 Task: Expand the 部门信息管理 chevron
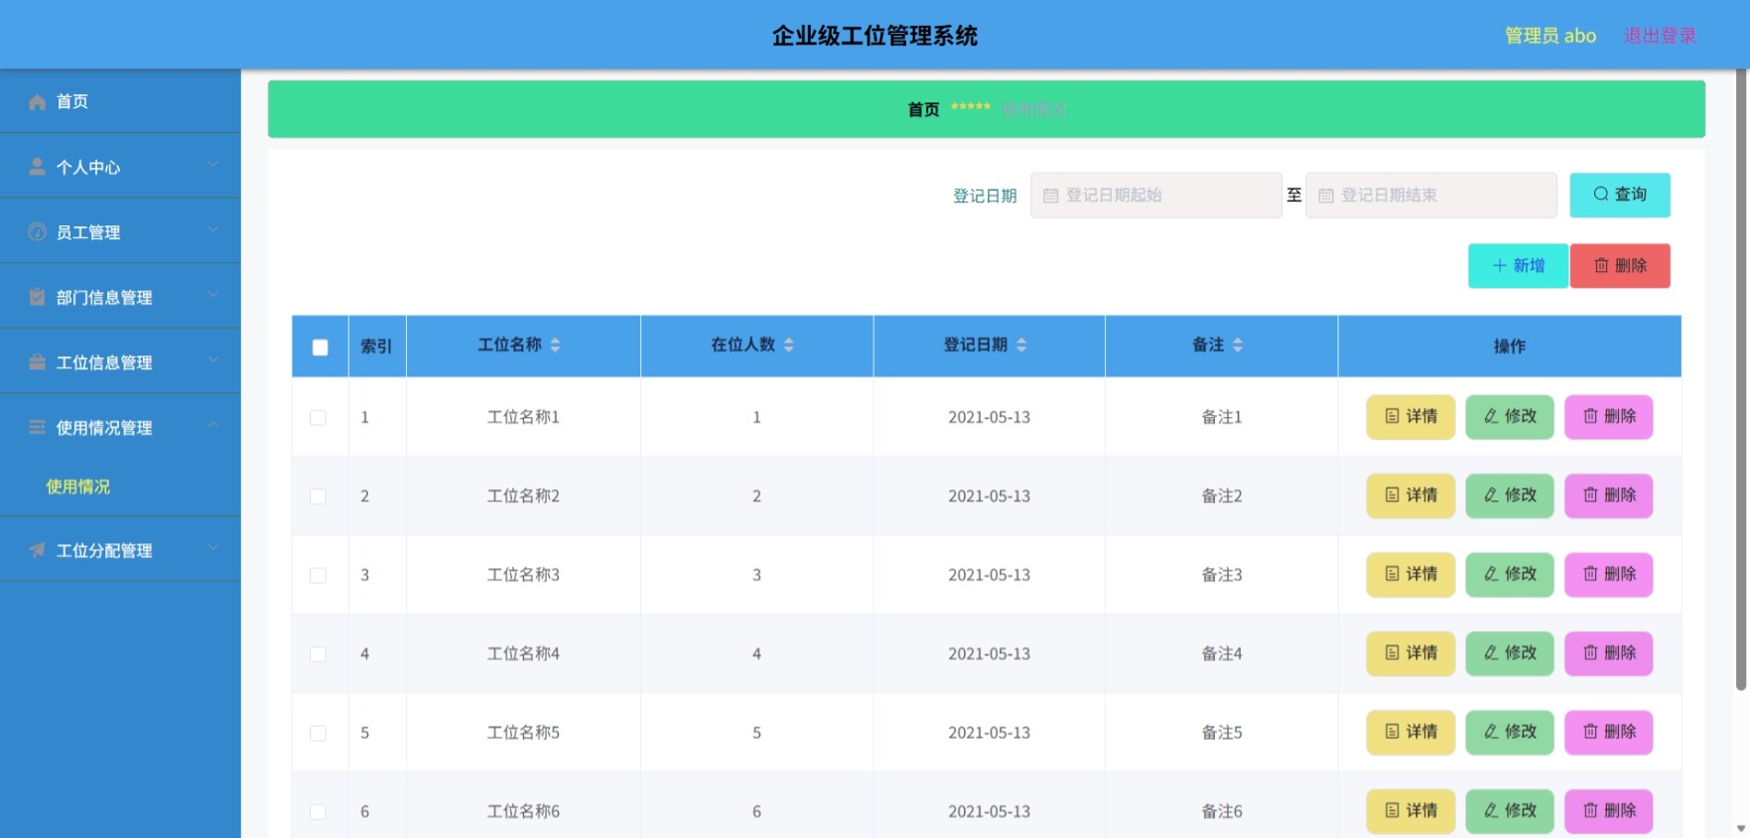(213, 295)
